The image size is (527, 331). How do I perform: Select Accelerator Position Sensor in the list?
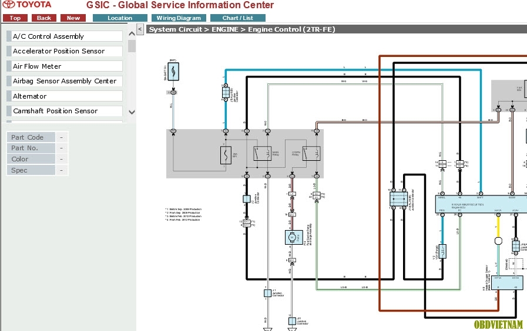pos(65,51)
